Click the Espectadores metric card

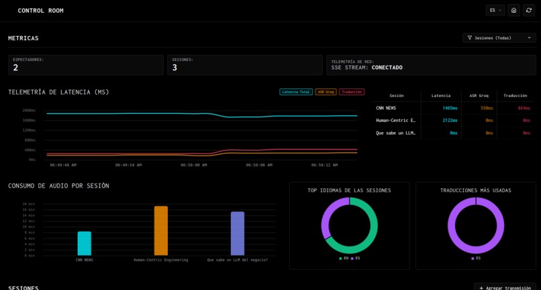[x=86, y=65]
